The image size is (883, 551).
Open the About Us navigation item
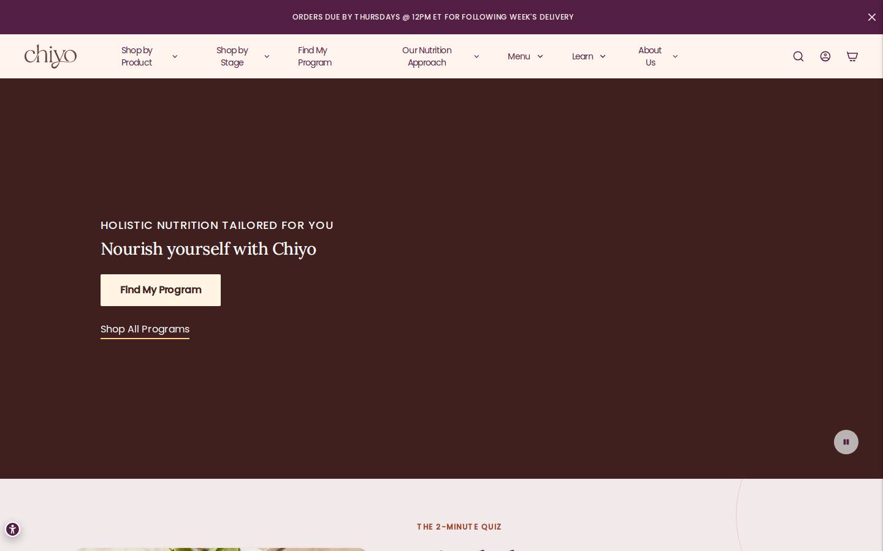click(x=650, y=56)
